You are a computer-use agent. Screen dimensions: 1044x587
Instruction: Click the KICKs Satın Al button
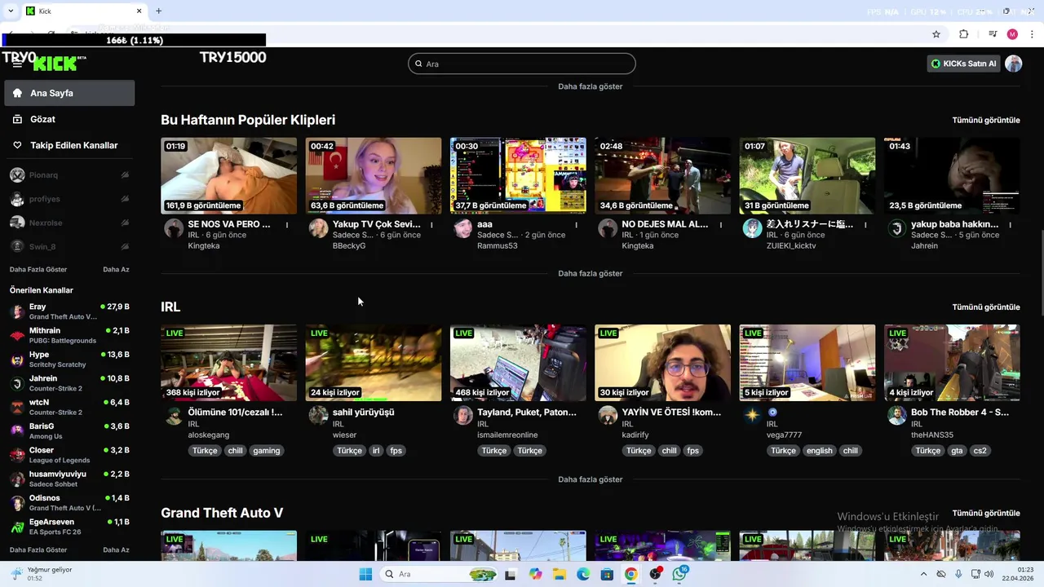coord(963,64)
